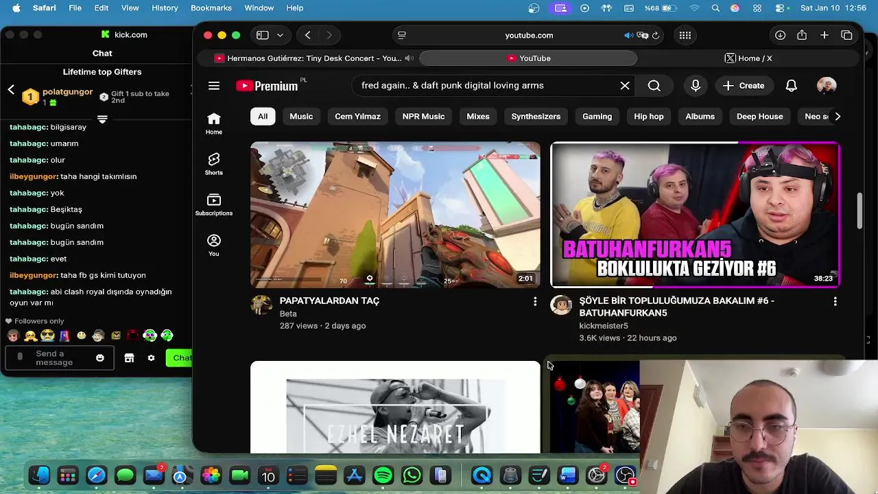The height and width of the screenshot is (494, 878).
Task: Collapse the Kick gifters panel handle
Action: tap(102, 119)
